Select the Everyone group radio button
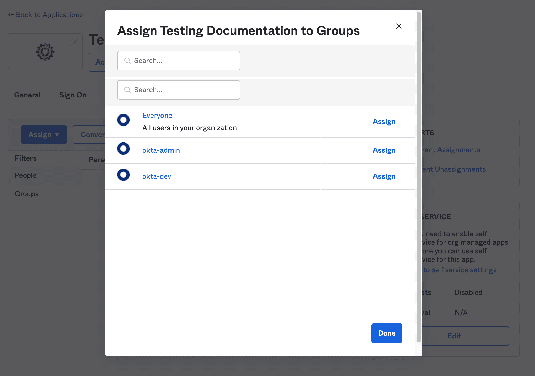The height and width of the screenshot is (376, 535). click(x=123, y=120)
